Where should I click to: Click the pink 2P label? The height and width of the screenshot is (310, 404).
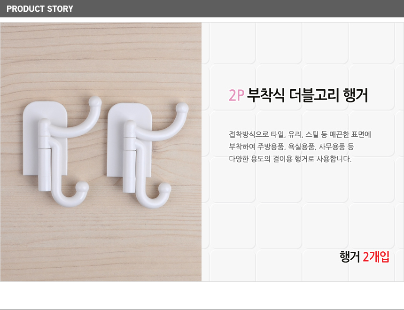(236, 95)
